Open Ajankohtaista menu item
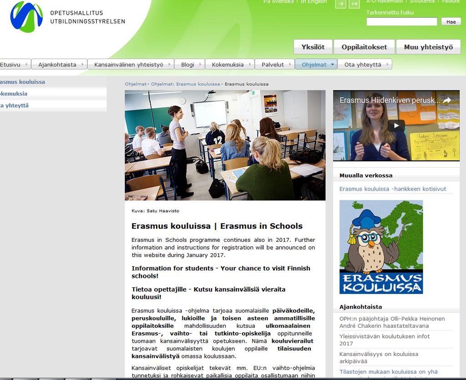 coord(59,65)
